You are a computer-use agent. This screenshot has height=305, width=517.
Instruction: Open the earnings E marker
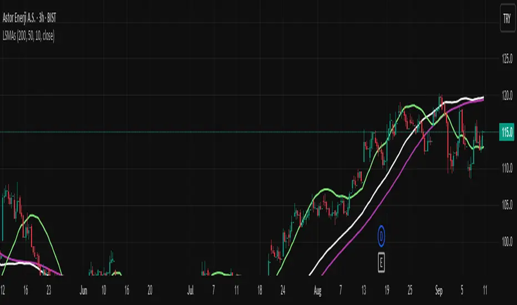click(x=381, y=263)
